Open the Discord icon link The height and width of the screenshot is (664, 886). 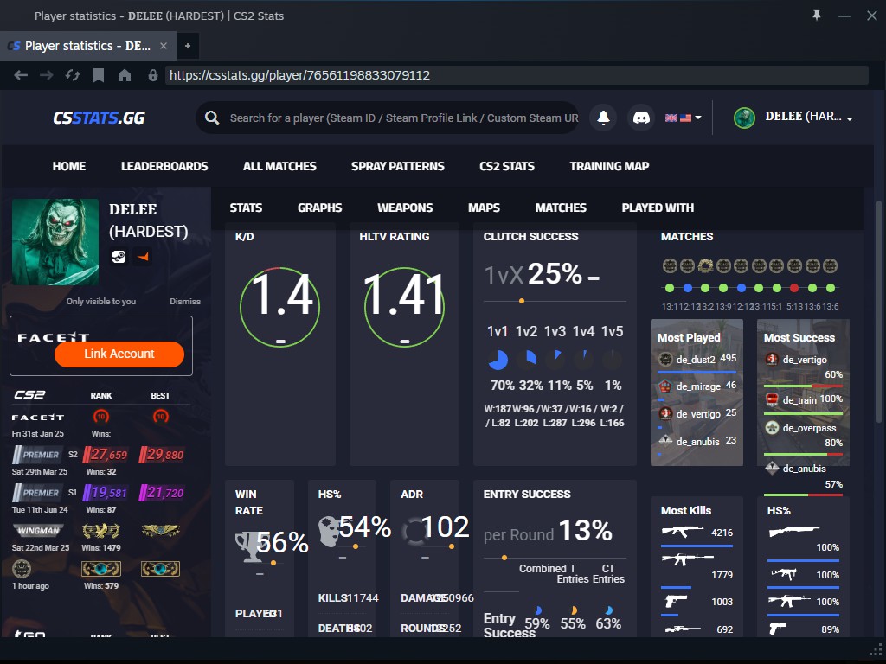[x=641, y=118]
